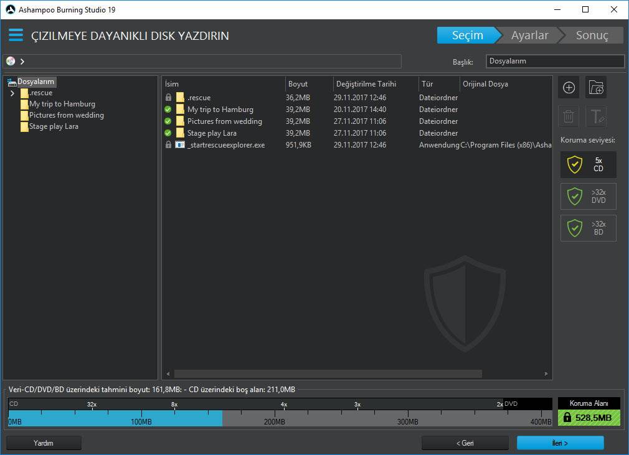629x455 pixels.
Task: Click the rename text icon
Action: click(596, 116)
